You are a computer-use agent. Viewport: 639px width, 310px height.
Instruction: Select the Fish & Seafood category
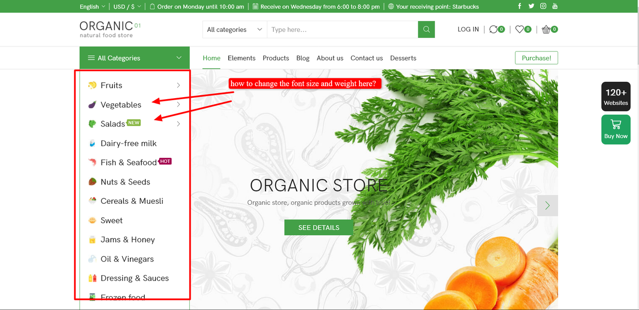click(129, 162)
